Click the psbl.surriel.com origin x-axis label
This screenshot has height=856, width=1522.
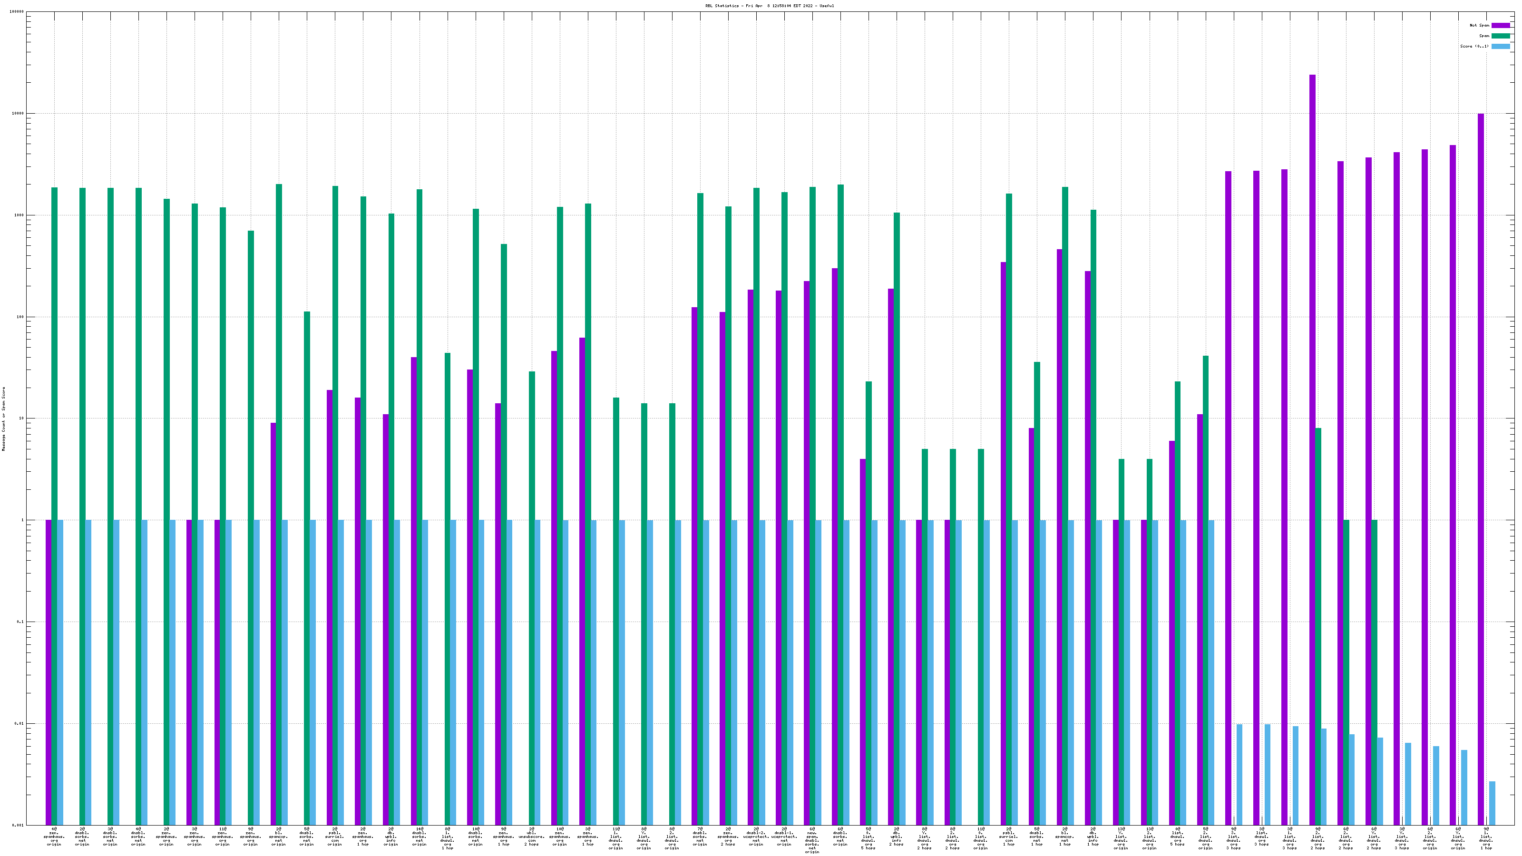[334, 837]
